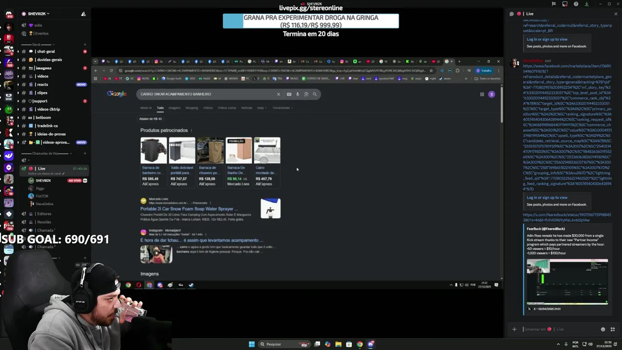The image size is (622, 350).
Task: Open the subs channel
Action: 38,25
